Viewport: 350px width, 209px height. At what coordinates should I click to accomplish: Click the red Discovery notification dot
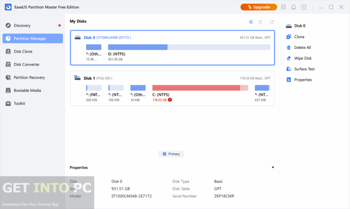point(59,26)
